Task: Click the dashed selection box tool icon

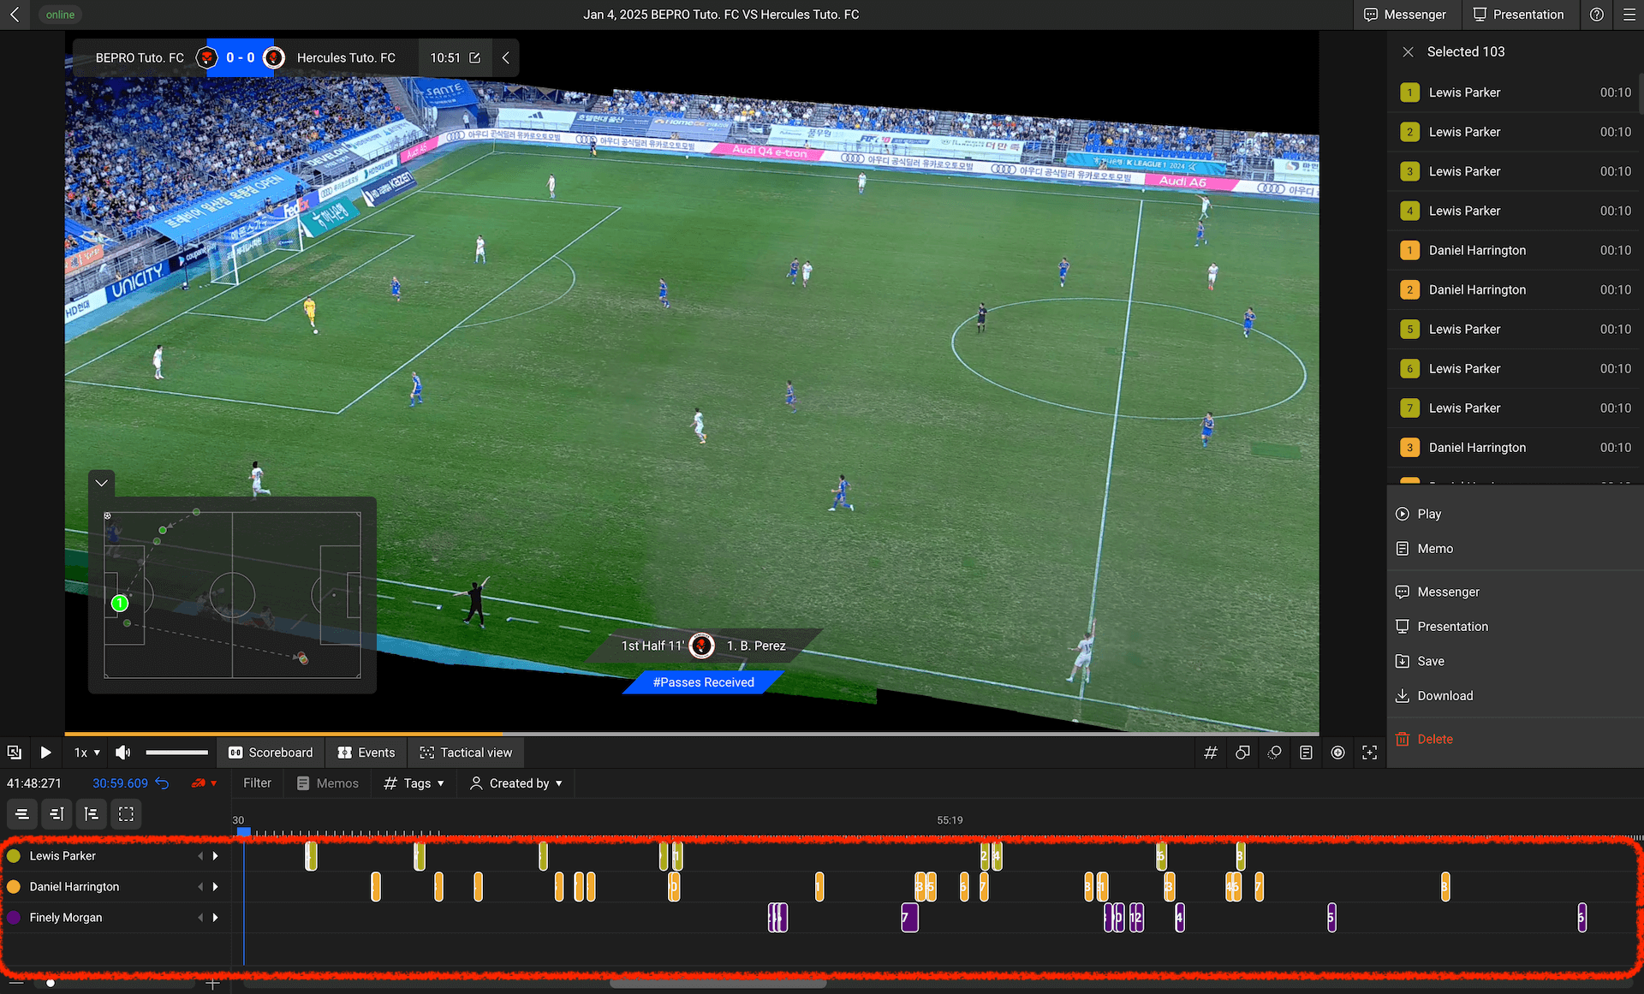Action: [126, 814]
